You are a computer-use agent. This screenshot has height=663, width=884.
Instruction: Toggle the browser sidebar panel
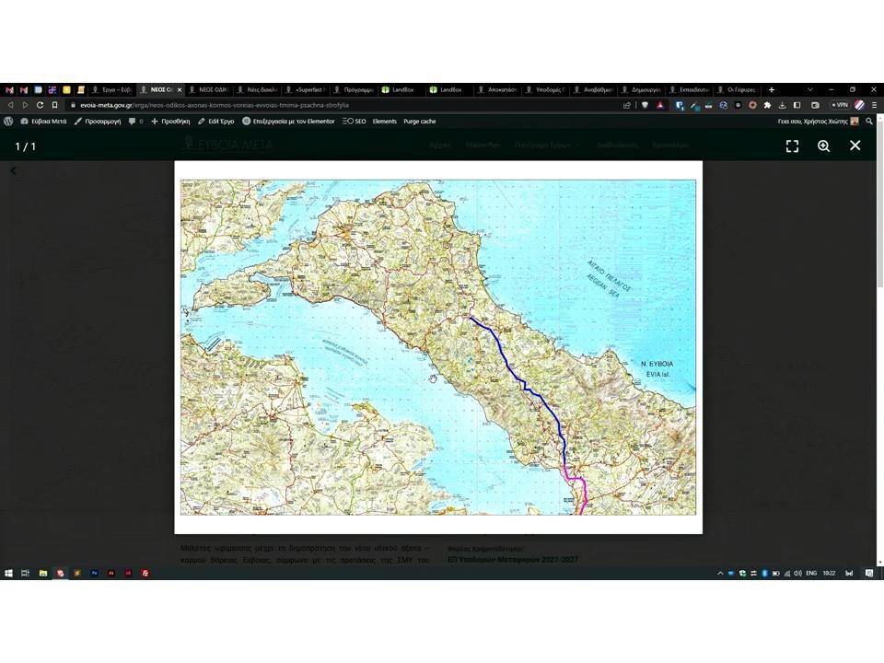click(797, 105)
